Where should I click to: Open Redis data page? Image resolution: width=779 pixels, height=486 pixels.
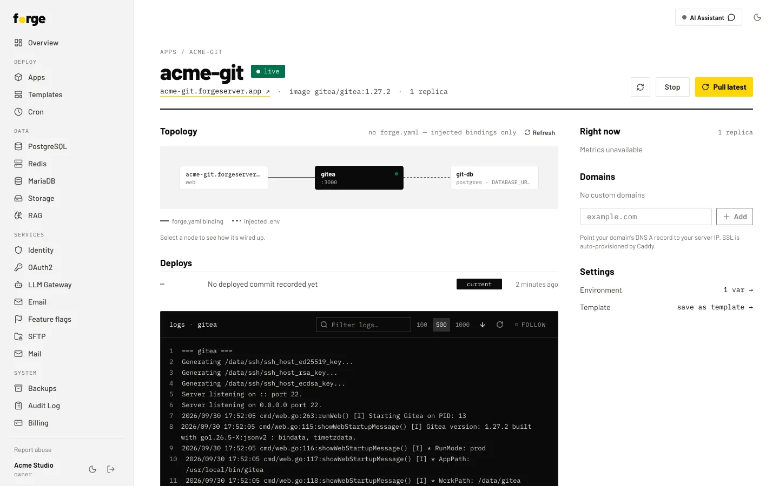(67, 164)
